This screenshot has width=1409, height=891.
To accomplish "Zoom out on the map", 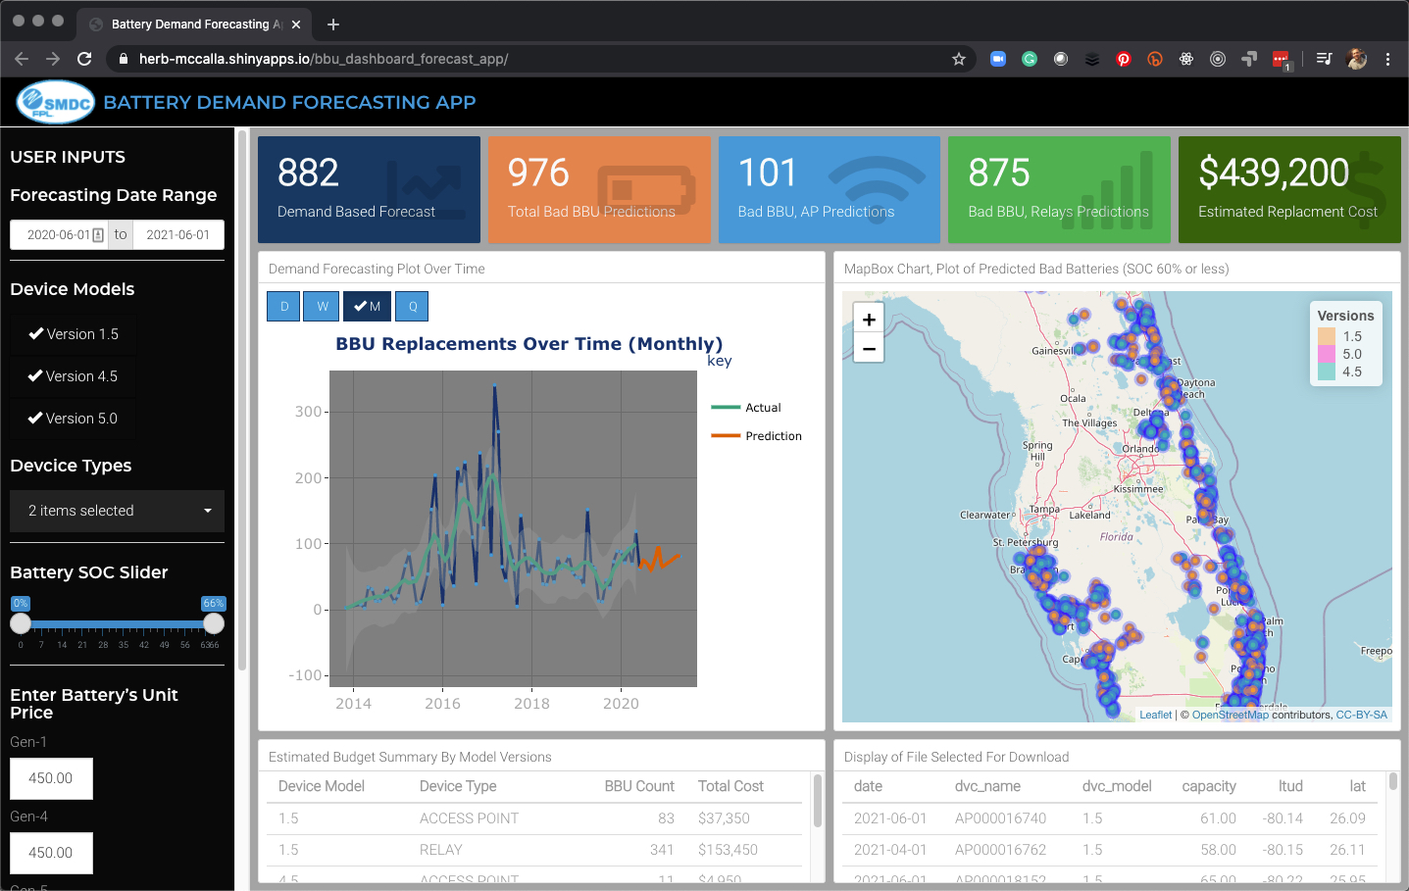I will pos(869,348).
